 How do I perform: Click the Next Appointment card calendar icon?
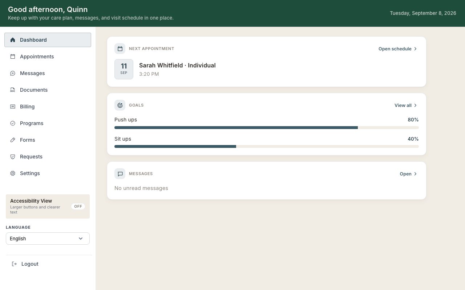(x=120, y=49)
